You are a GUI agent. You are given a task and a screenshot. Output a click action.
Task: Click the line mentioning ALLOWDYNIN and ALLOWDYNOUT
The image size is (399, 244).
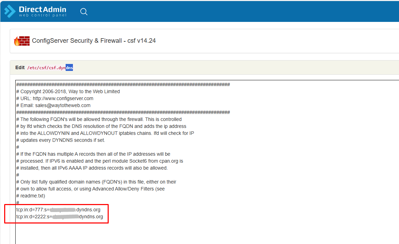coord(105,133)
